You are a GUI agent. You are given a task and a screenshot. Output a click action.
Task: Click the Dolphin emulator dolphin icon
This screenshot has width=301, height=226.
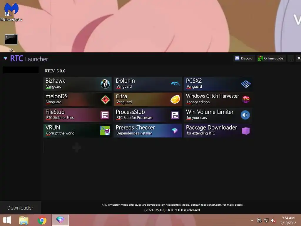(175, 84)
